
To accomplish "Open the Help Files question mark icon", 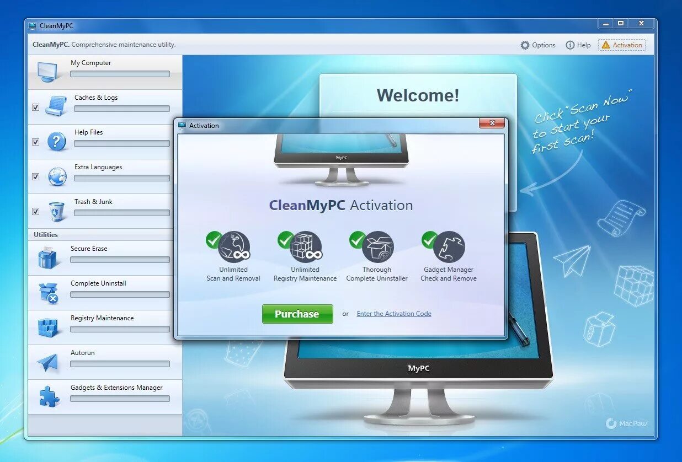I will pos(56,141).
